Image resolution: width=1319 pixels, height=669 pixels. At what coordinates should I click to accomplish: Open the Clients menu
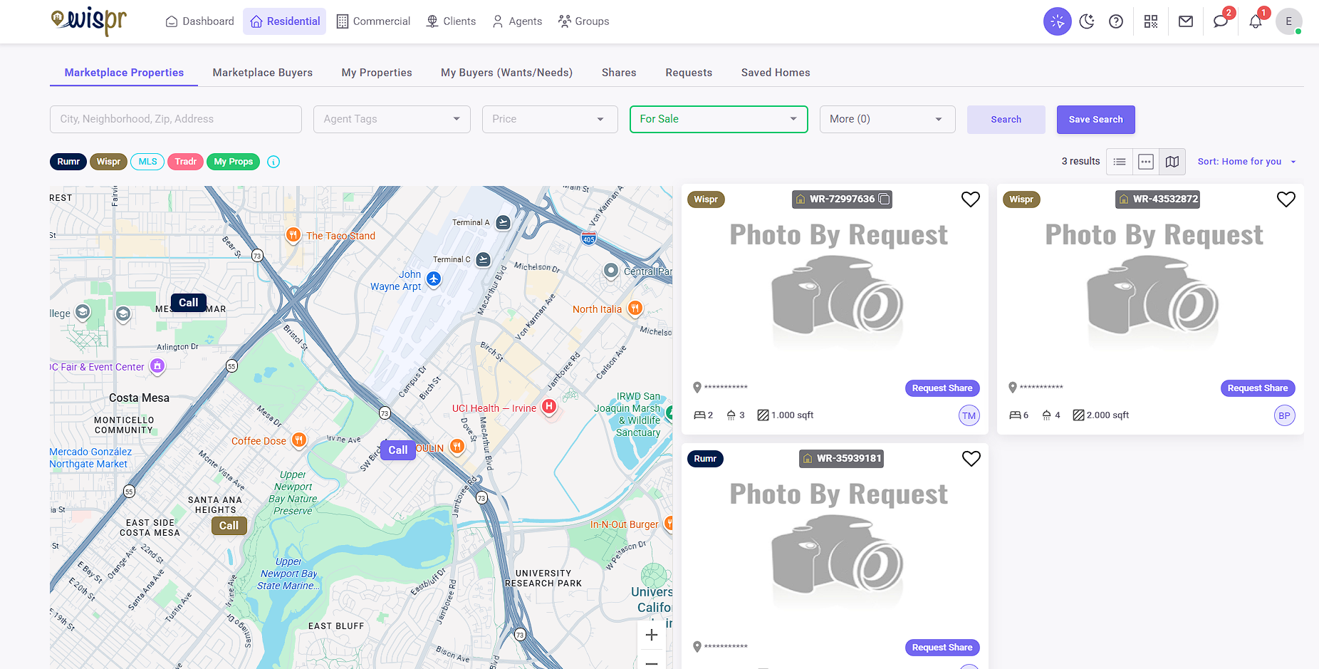point(450,21)
